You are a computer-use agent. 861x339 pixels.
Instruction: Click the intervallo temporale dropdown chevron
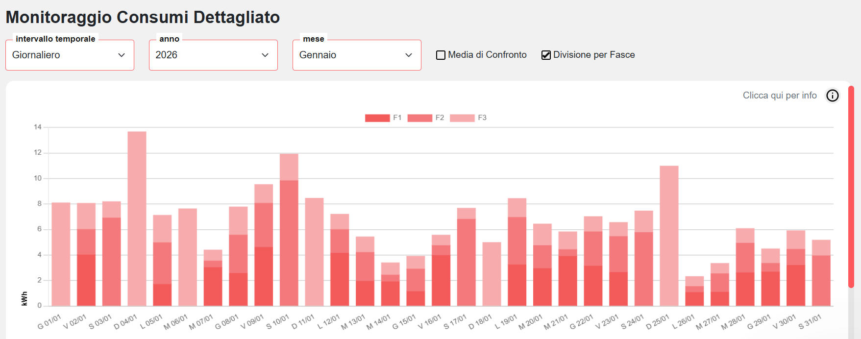coord(122,55)
